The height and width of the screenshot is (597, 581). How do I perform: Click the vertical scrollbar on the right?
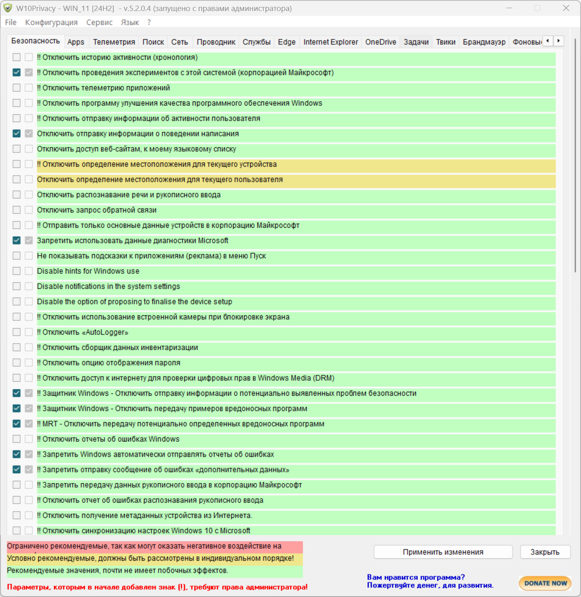click(x=575, y=155)
